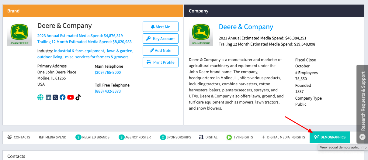Click the Deere & Company brand title
The width and height of the screenshot is (368, 160).
[64, 26]
